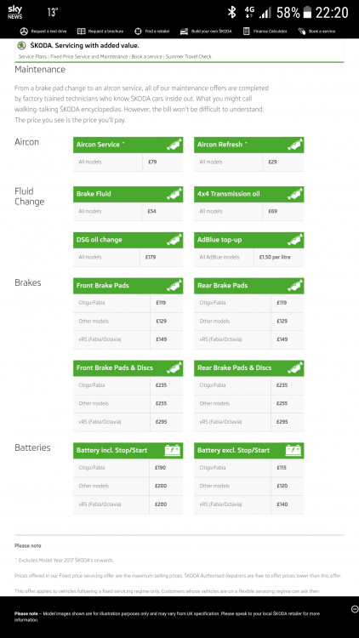This screenshot has width=359, height=638.
Task: Select the Summer Travel Check link
Action: pos(189,56)
